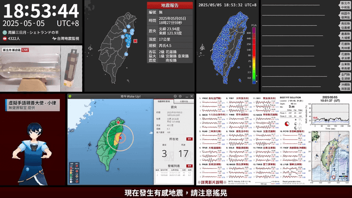Viewport: 352px width, 198px height.
Task: Click the red X epicenter on Wake Up! map
Action: click(120, 137)
